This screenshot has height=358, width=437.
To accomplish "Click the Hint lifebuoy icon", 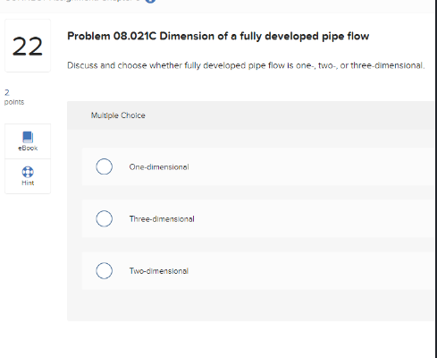I will (x=28, y=172).
